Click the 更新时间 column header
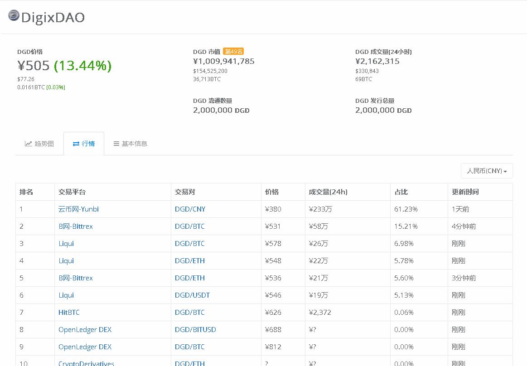The height and width of the screenshot is (366, 527). (465, 192)
